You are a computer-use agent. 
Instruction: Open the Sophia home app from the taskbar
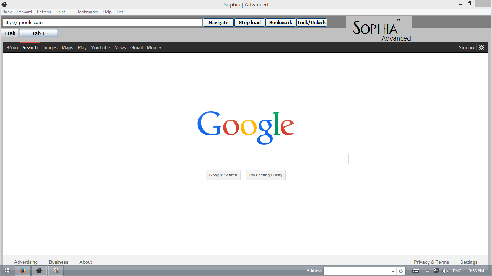click(39, 271)
